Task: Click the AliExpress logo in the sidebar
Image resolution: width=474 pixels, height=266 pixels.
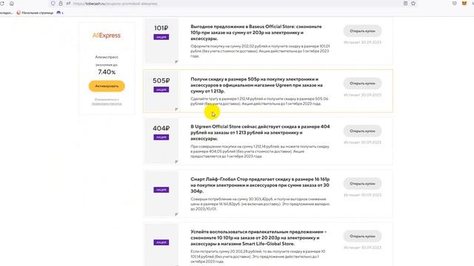Action: [107, 35]
